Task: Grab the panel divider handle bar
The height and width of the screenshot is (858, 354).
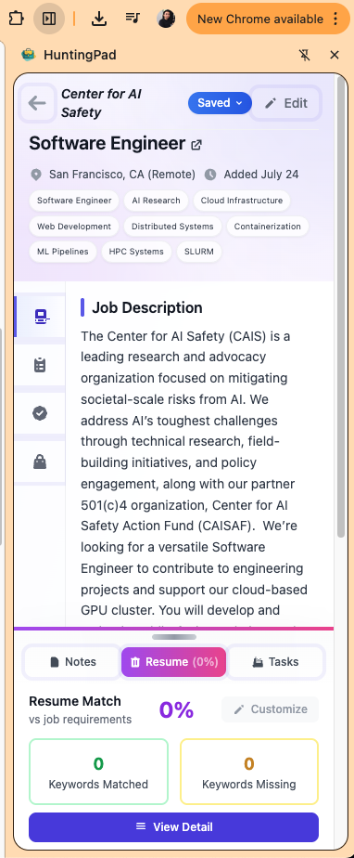Action: pyautogui.click(x=173, y=637)
